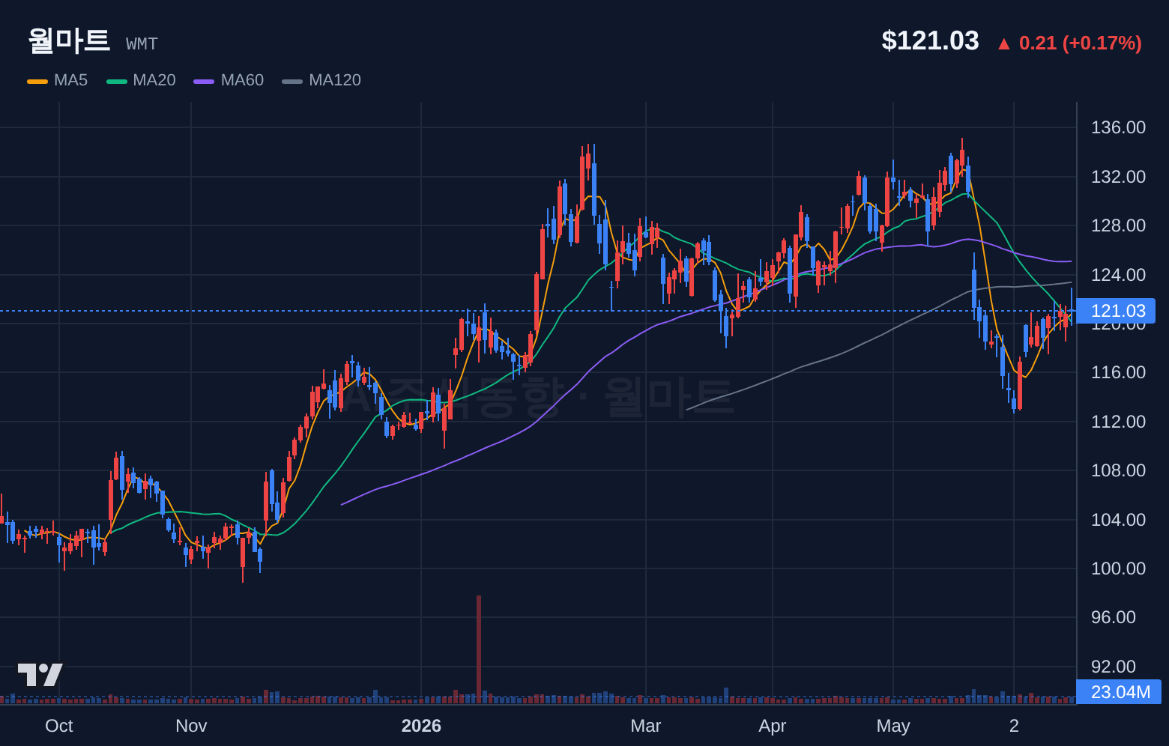This screenshot has height=746, width=1169.
Task: Click the Oct time axis label
Action: (x=59, y=726)
